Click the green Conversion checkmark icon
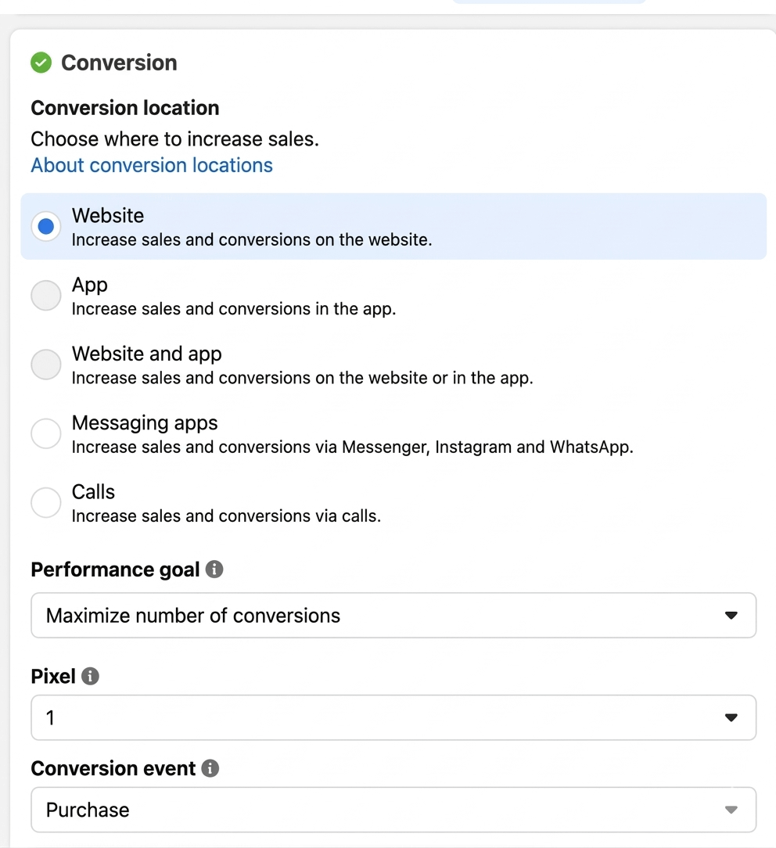Screen dimensions: 776x848 [41, 63]
